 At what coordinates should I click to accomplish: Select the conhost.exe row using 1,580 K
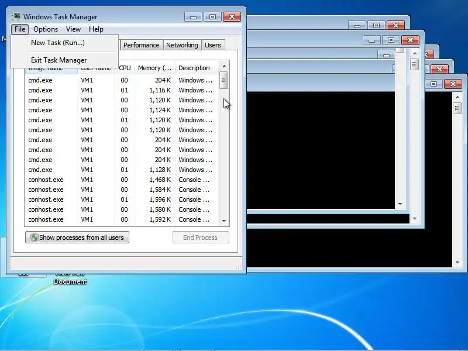click(122, 209)
